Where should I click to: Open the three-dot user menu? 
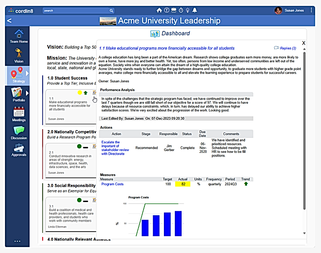311,10
